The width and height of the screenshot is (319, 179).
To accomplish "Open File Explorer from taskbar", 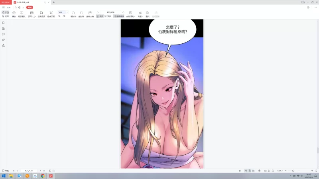I will (x=11, y=176).
